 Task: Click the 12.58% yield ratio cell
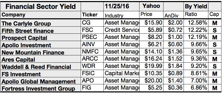[196, 23]
